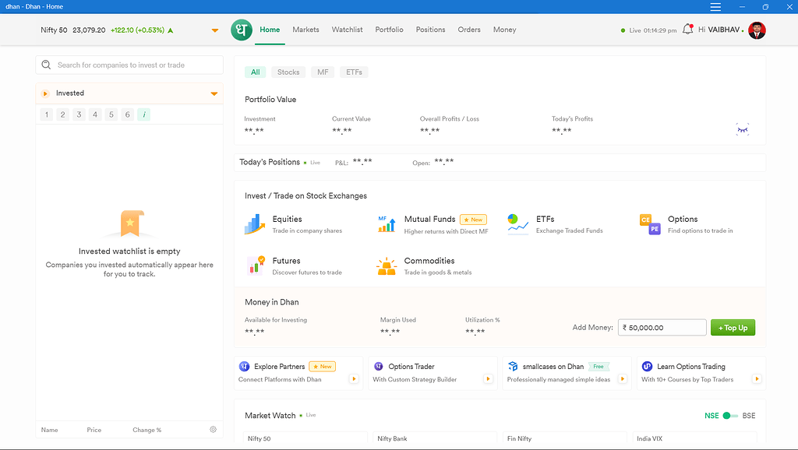Click the notification bell icon
This screenshot has width=798, height=450.
[687, 30]
